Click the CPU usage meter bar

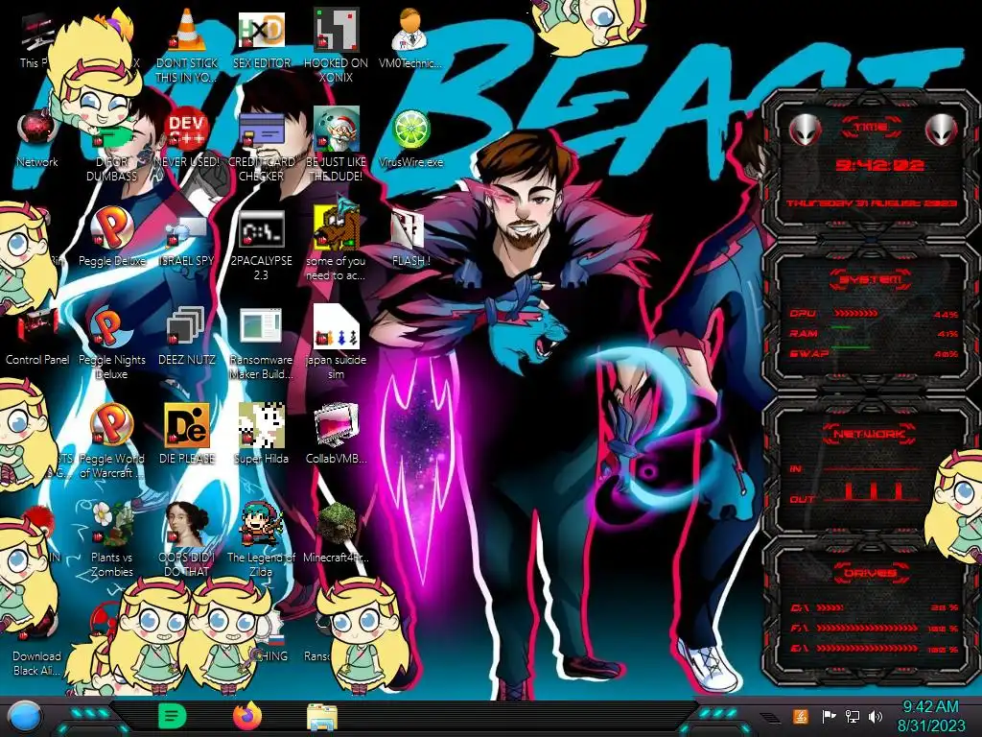pos(854,314)
